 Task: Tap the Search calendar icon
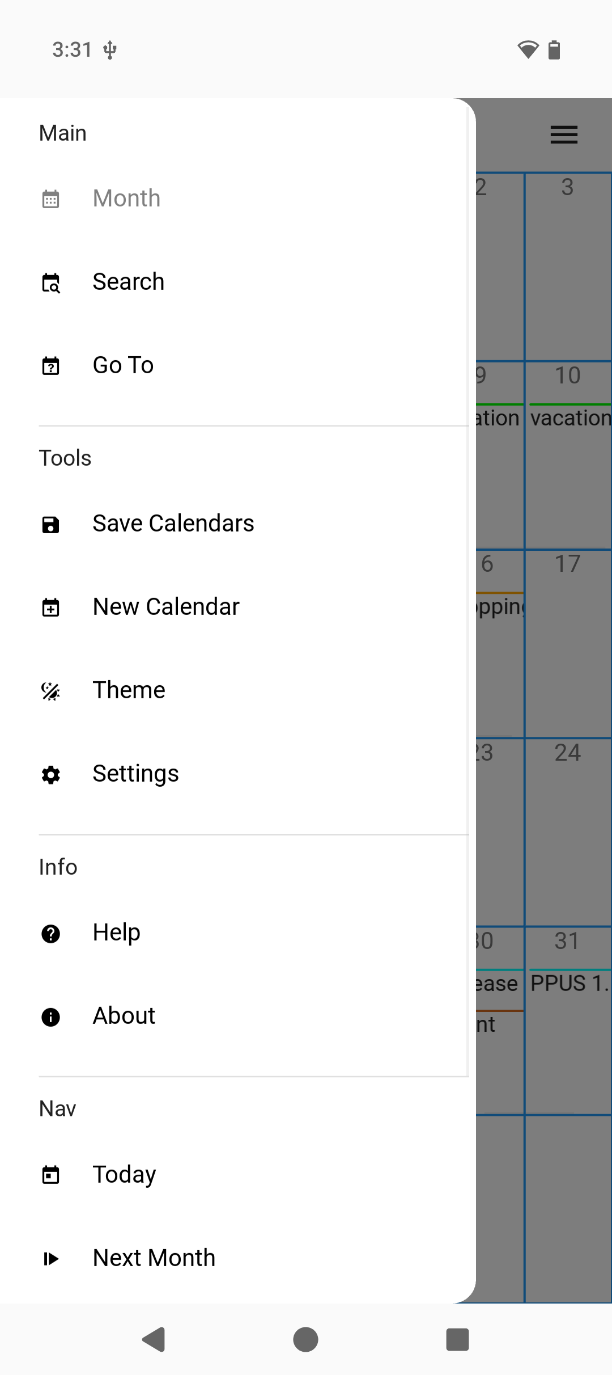click(51, 282)
